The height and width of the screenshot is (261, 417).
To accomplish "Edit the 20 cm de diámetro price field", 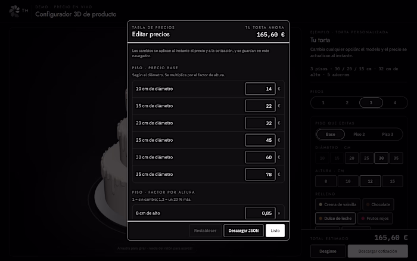I will 260,123.
